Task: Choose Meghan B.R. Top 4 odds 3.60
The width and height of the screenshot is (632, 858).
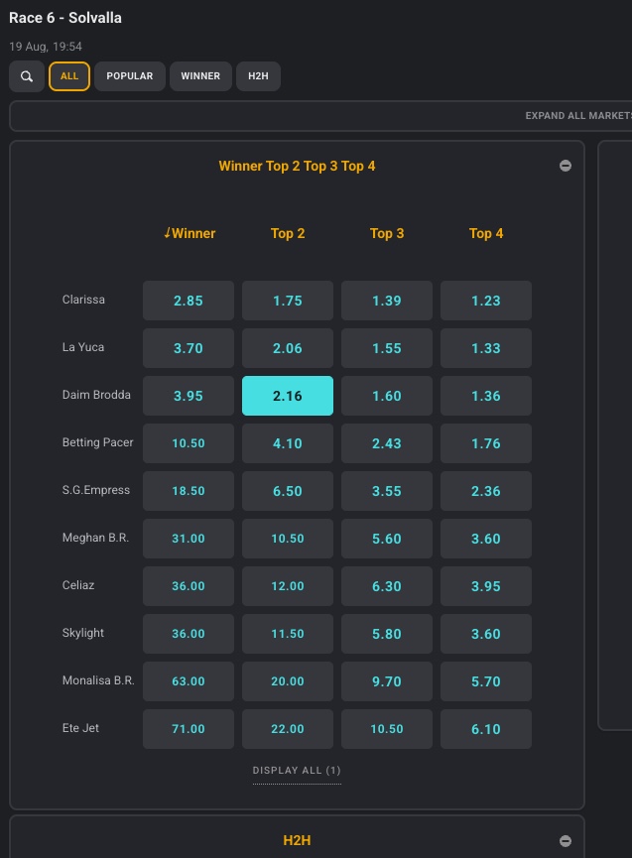Action: click(x=486, y=539)
